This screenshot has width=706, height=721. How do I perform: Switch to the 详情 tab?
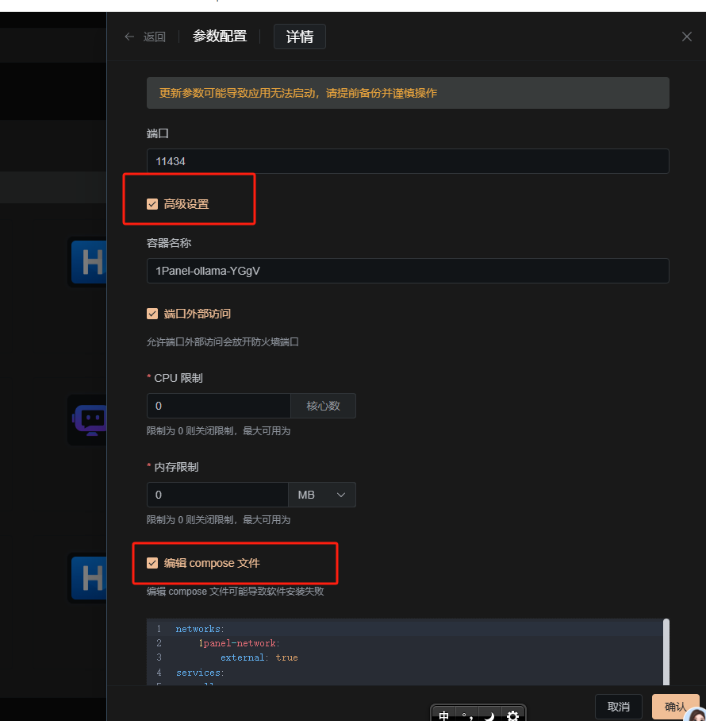300,37
